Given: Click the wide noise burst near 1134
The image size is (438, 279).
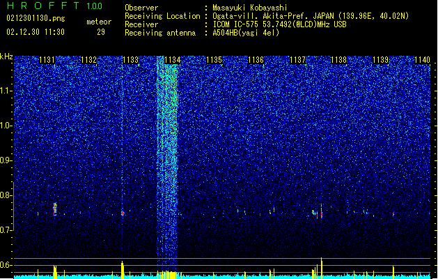Looking at the screenshot, I should tap(167, 164).
